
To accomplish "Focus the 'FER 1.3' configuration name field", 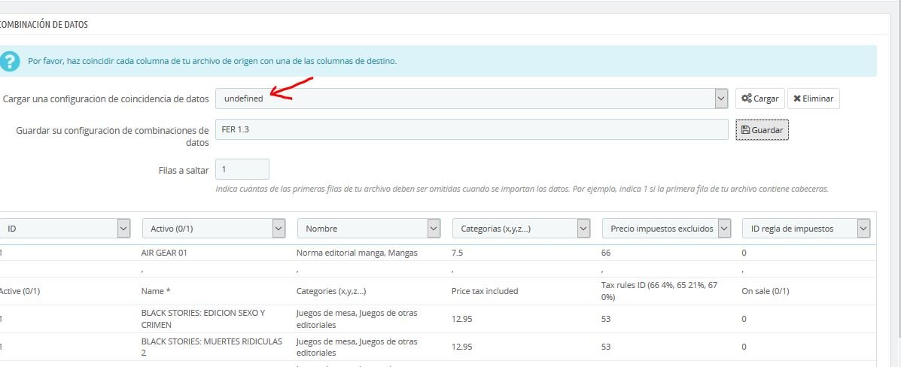I will point(472,129).
